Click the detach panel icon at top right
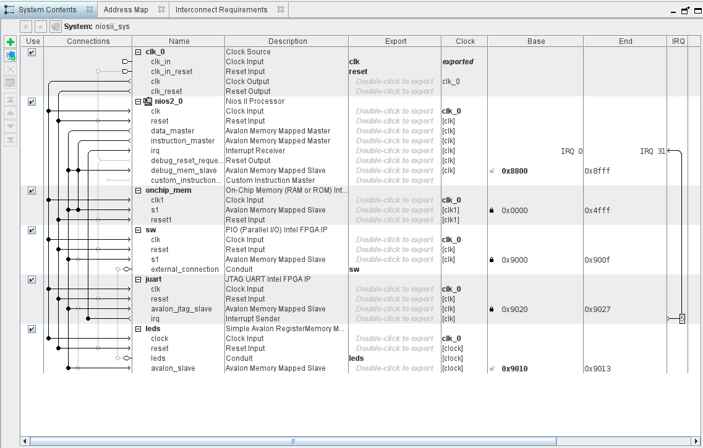Image resolution: width=703 pixels, height=448 pixels. point(685,11)
